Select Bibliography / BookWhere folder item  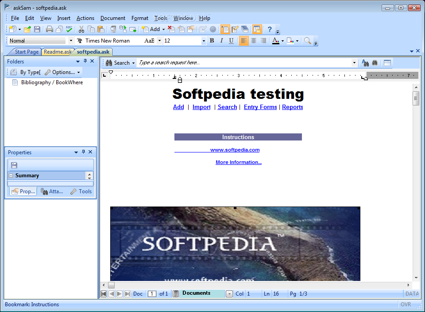[x=52, y=82]
